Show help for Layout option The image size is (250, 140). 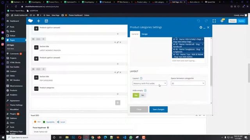(141, 78)
